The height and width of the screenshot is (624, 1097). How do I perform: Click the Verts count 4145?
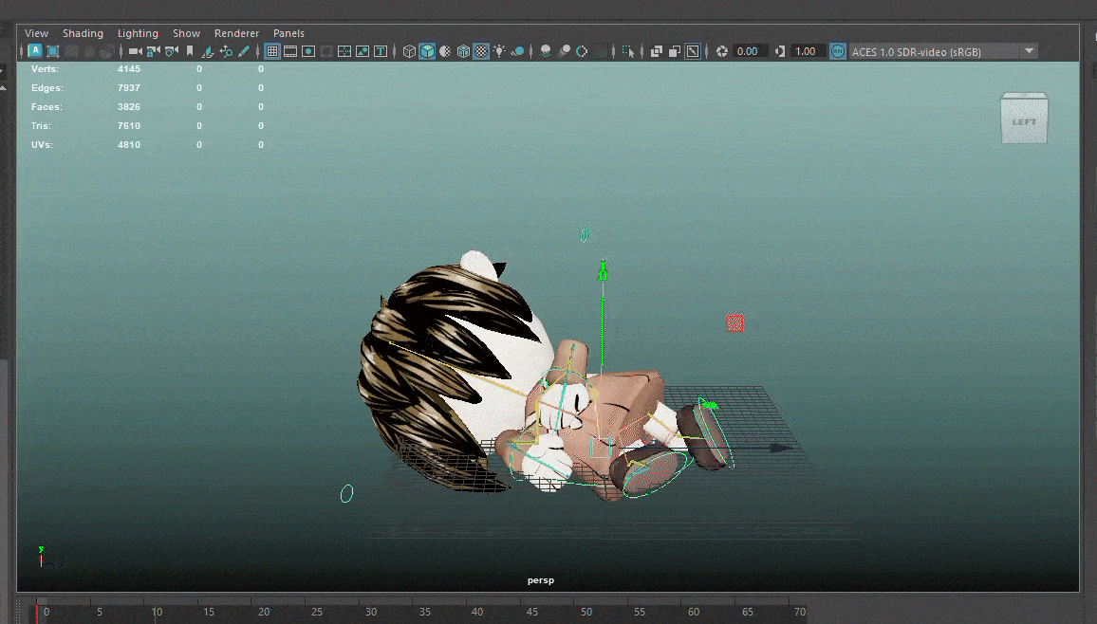[x=129, y=68]
